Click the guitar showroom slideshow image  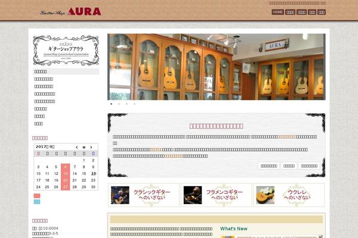216,67
